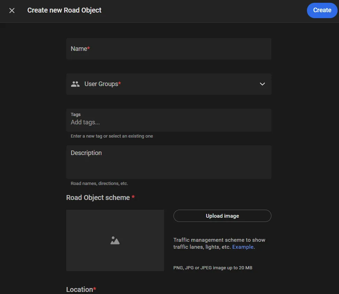The image size is (339, 294).
Task: Click into the Add tags field
Action: [169, 120]
